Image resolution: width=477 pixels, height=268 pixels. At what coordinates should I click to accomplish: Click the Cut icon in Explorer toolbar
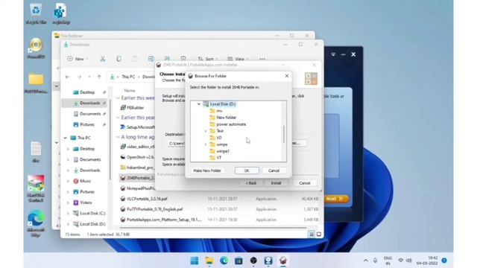(x=103, y=59)
